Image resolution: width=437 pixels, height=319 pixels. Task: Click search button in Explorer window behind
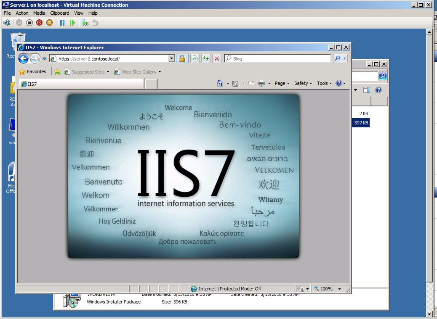click(x=383, y=76)
